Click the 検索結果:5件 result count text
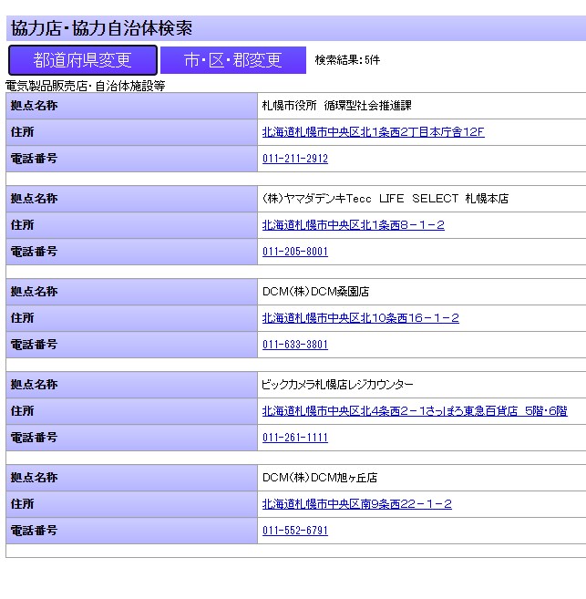586x599 pixels. point(347,60)
